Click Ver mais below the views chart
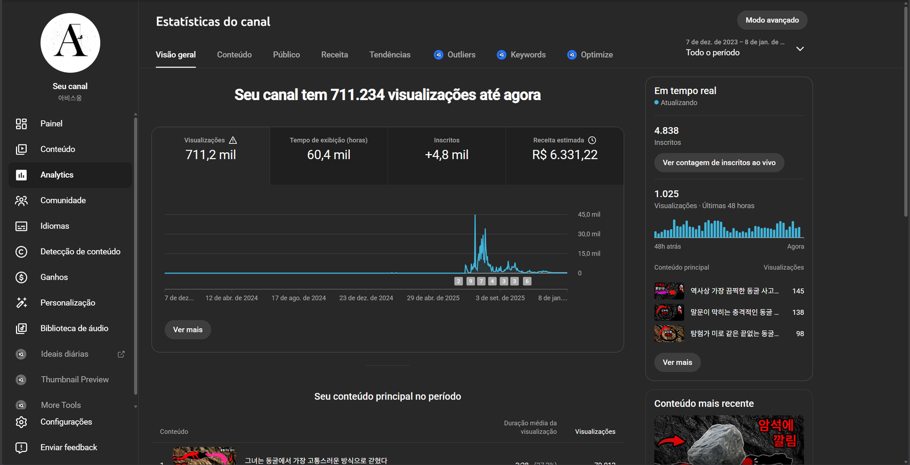The width and height of the screenshot is (910, 465). pyautogui.click(x=188, y=330)
